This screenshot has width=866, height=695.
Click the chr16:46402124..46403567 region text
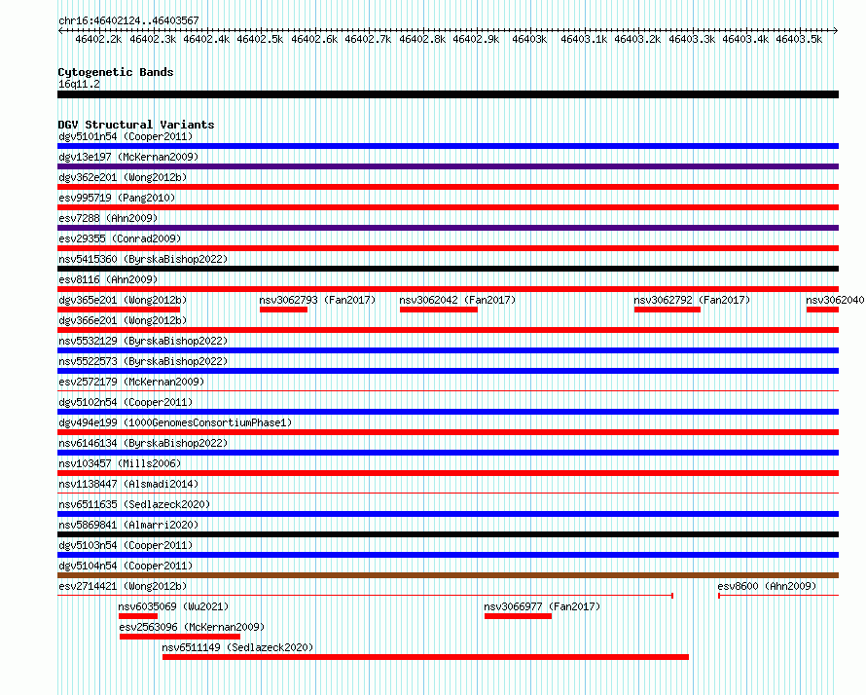(x=128, y=20)
